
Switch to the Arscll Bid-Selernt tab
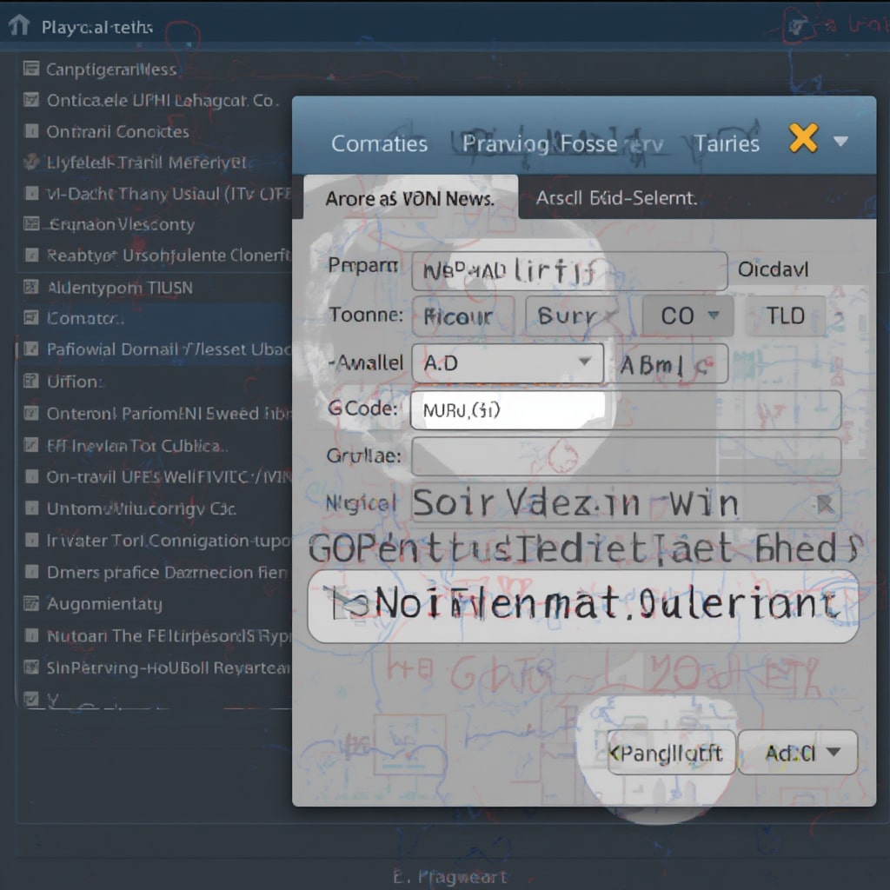point(616,198)
